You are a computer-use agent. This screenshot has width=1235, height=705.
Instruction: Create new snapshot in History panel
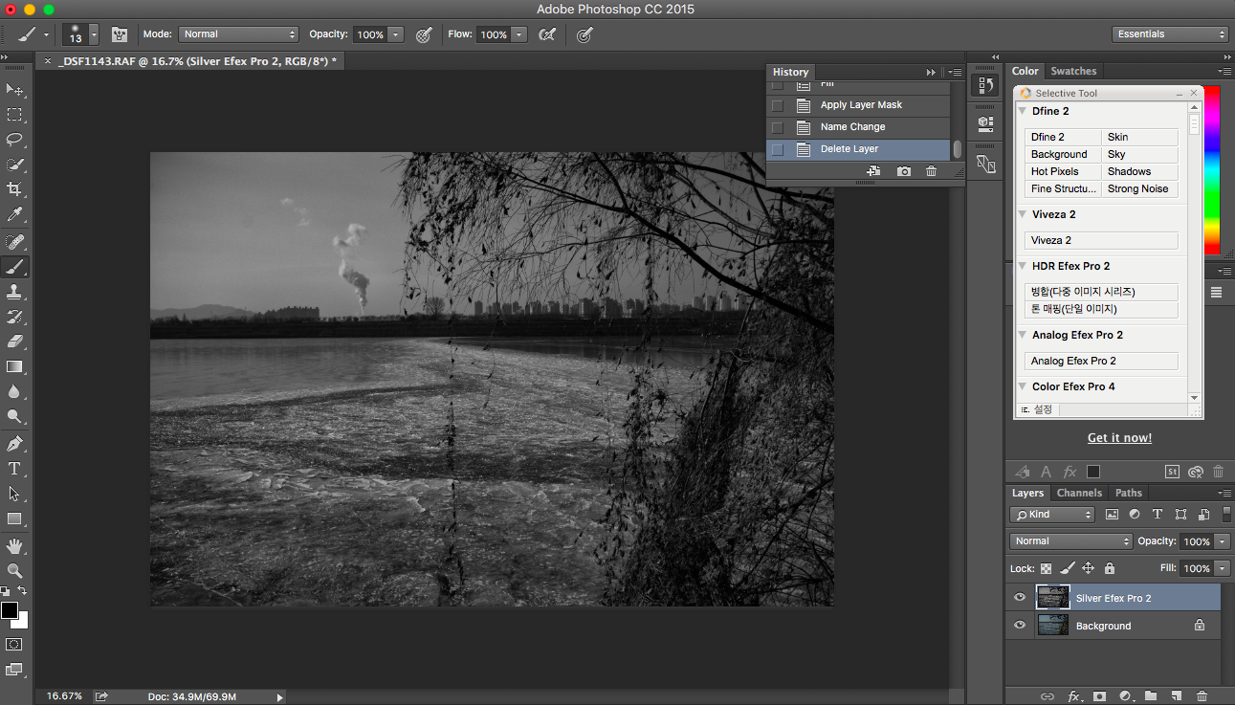click(904, 171)
